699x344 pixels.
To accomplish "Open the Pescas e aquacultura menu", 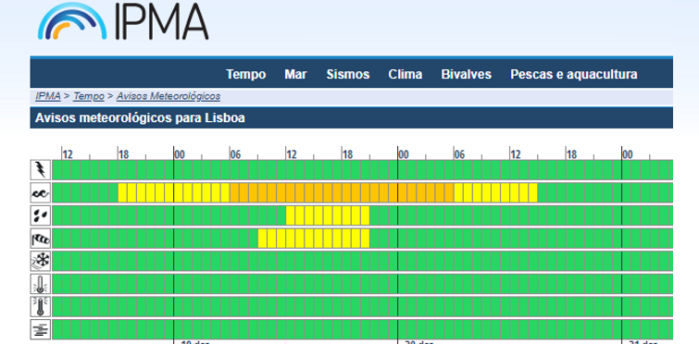I will pos(574,74).
